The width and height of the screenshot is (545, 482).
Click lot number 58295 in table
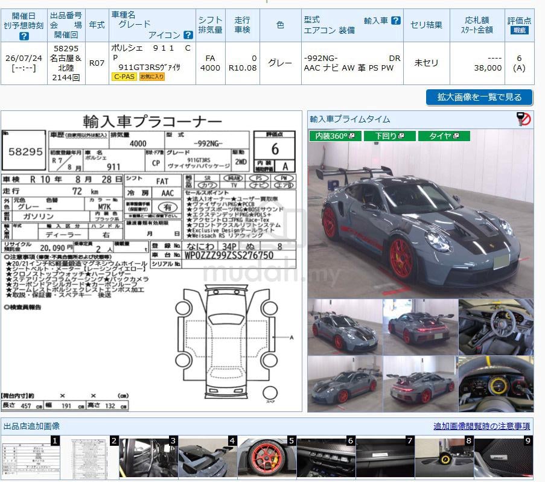pos(66,48)
